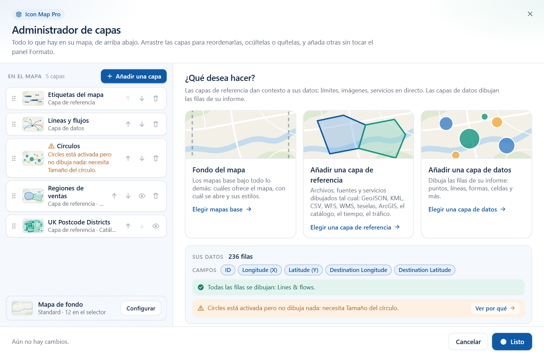Delete the Etiquetas del mapa layer
This screenshot has width=544, height=356.
(156, 98)
